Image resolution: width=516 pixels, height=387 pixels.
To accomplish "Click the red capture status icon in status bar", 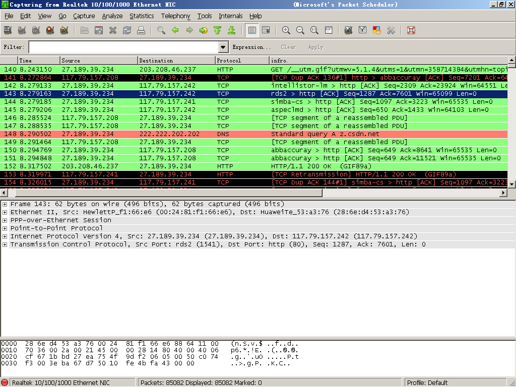I will (x=5, y=383).
